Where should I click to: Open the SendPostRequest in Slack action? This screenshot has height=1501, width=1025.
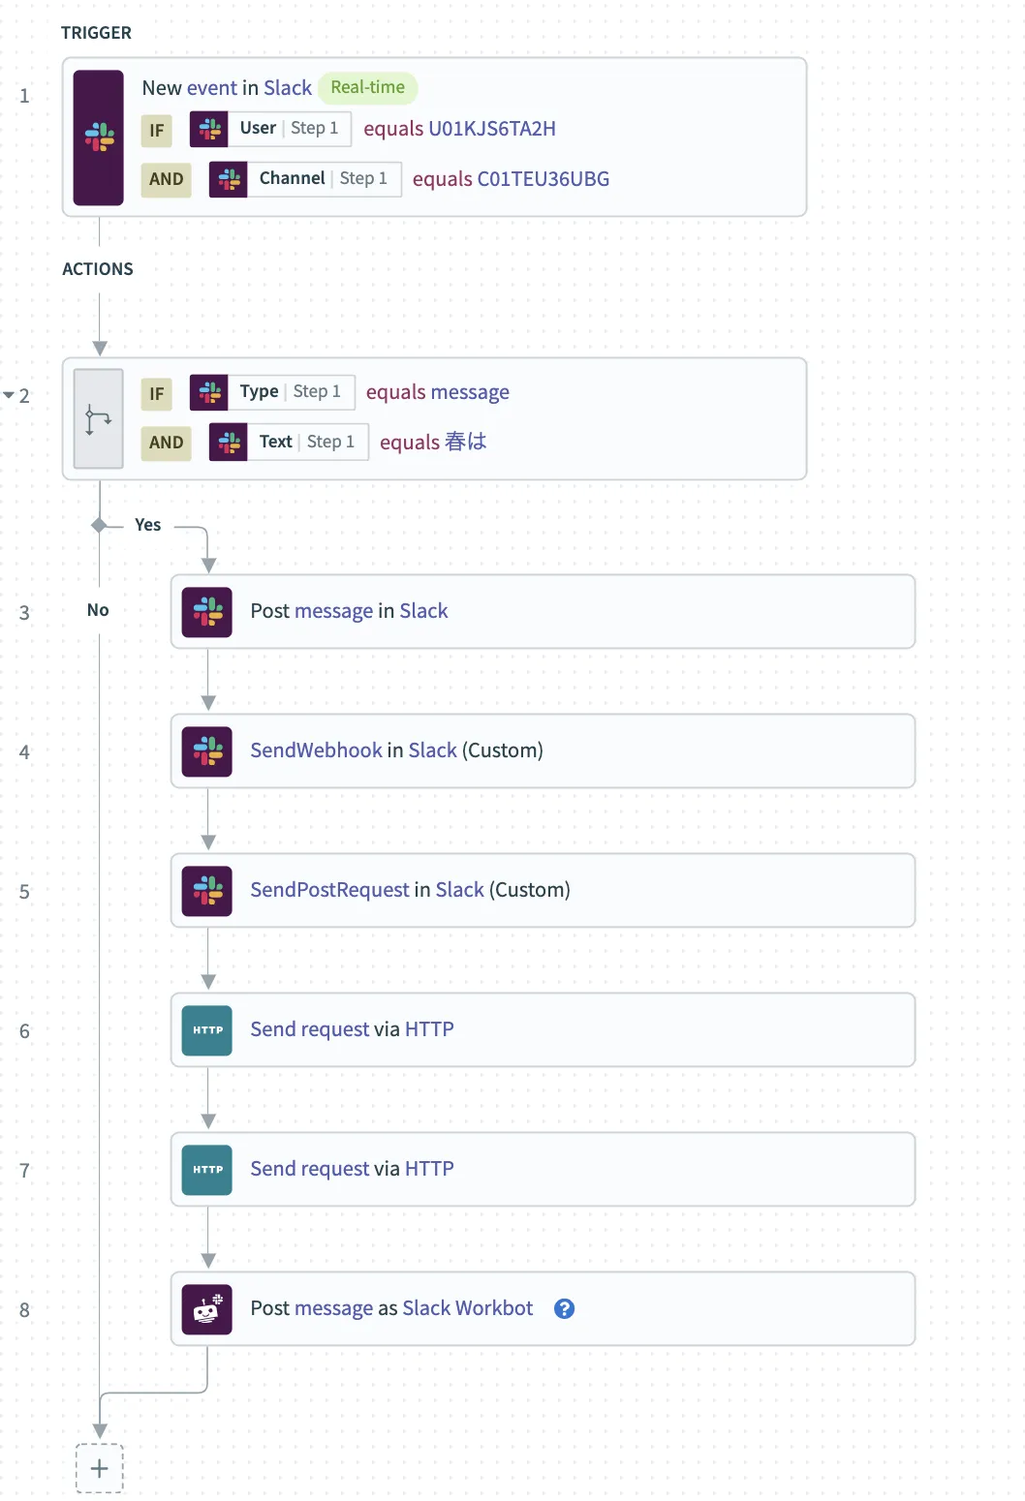[410, 890]
